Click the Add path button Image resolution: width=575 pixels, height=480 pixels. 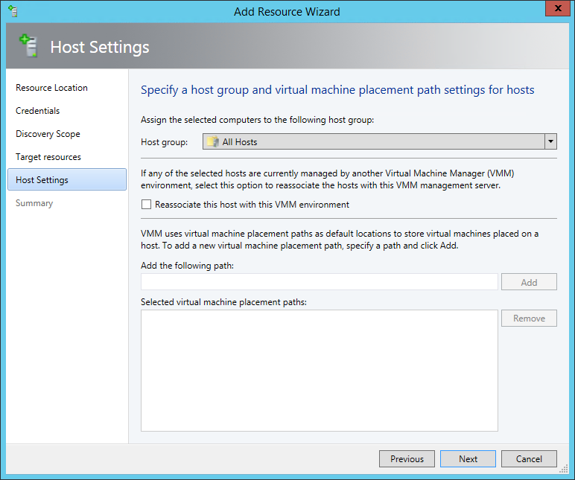point(529,282)
